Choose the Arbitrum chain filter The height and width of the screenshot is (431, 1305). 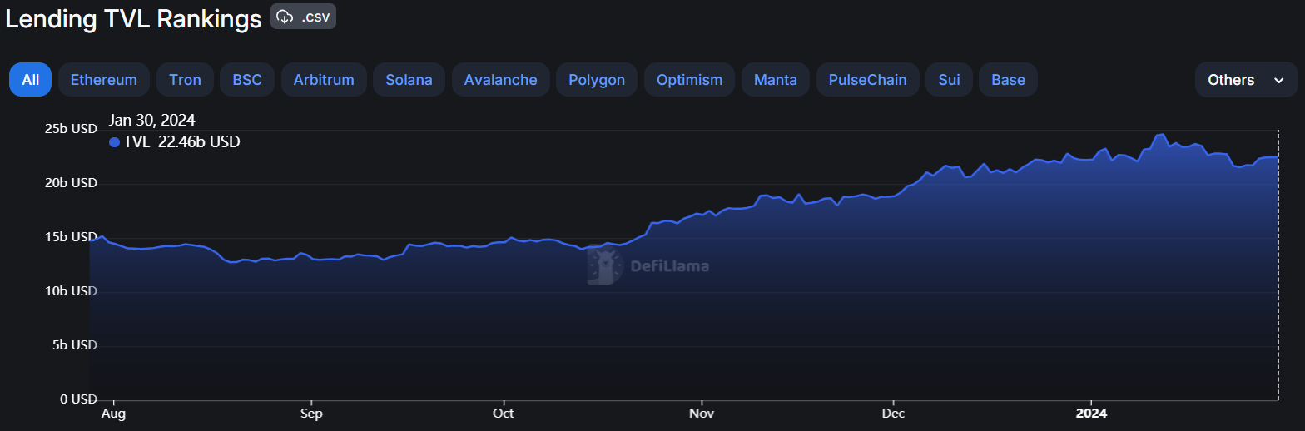coord(324,80)
